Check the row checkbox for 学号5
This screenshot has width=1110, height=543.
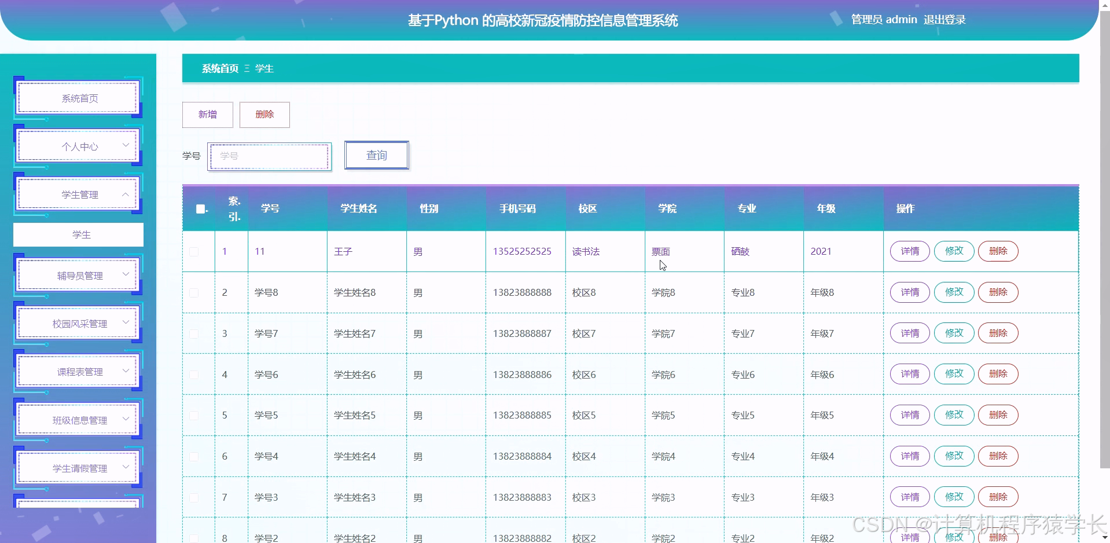pyautogui.click(x=194, y=416)
